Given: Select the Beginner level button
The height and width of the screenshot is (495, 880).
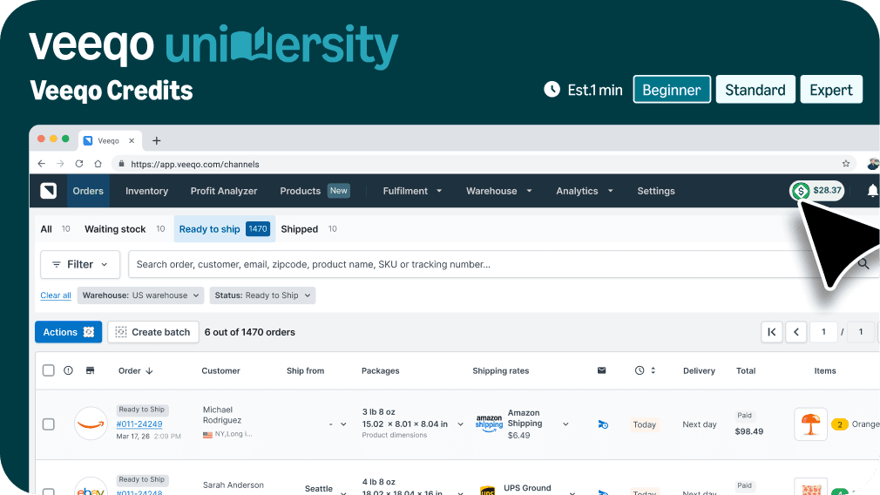Looking at the screenshot, I should pyautogui.click(x=672, y=89).
